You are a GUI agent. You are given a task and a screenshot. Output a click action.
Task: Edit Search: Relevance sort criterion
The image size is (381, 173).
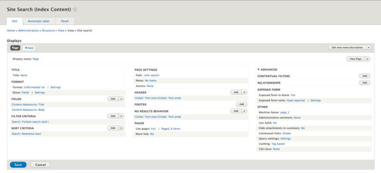[26, 134]
